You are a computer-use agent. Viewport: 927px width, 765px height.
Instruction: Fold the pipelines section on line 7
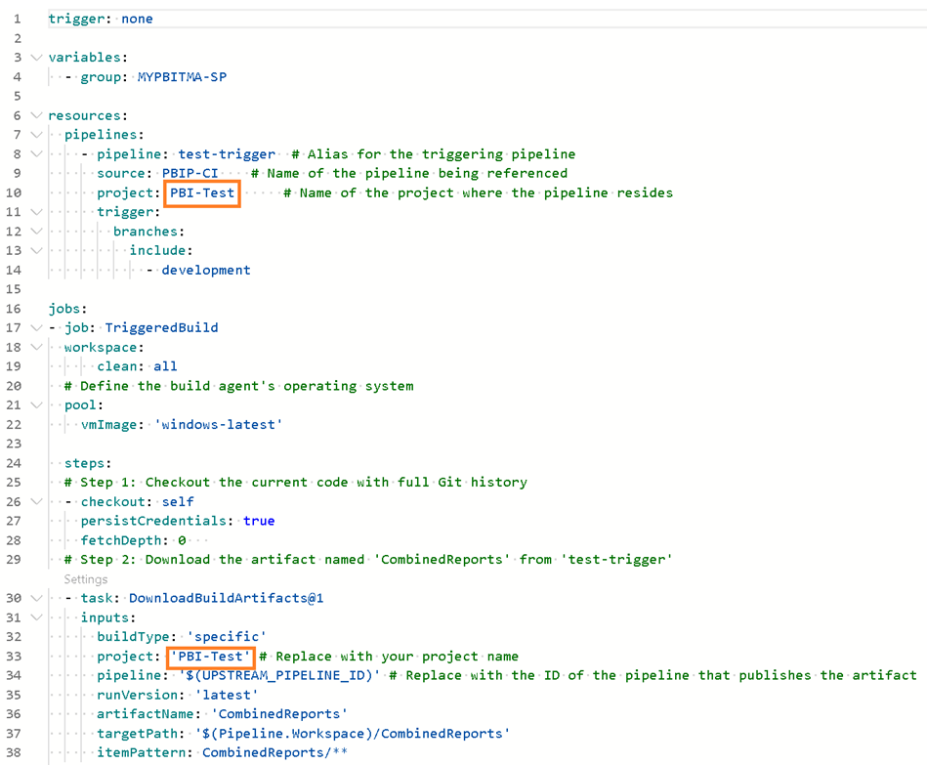coord(37,135)
